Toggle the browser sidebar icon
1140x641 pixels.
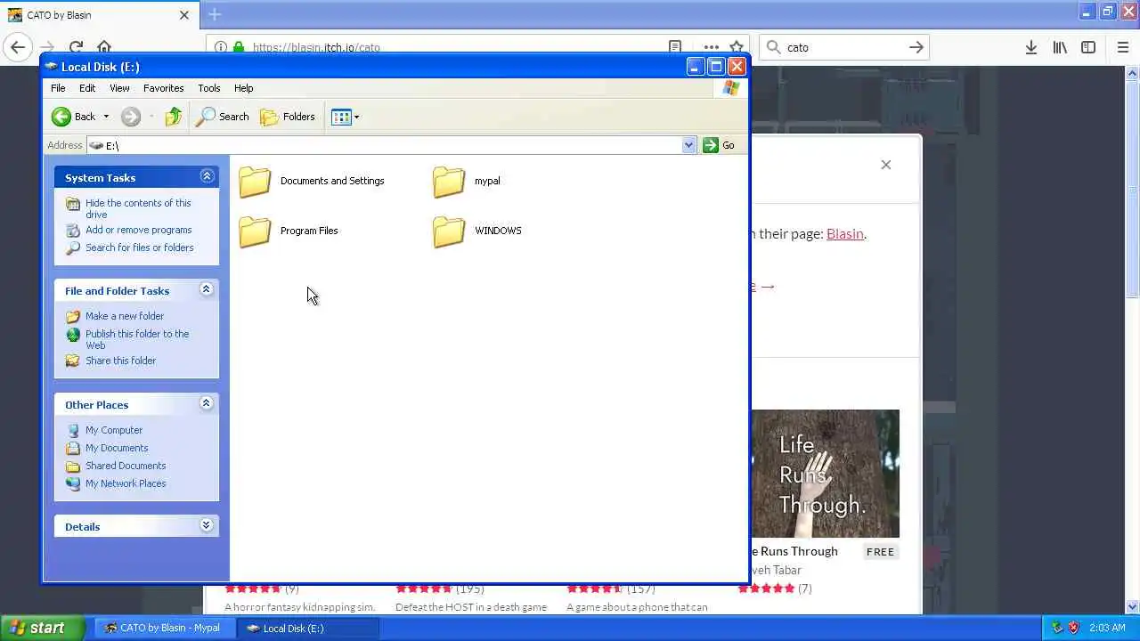(x=1088, y=47)
